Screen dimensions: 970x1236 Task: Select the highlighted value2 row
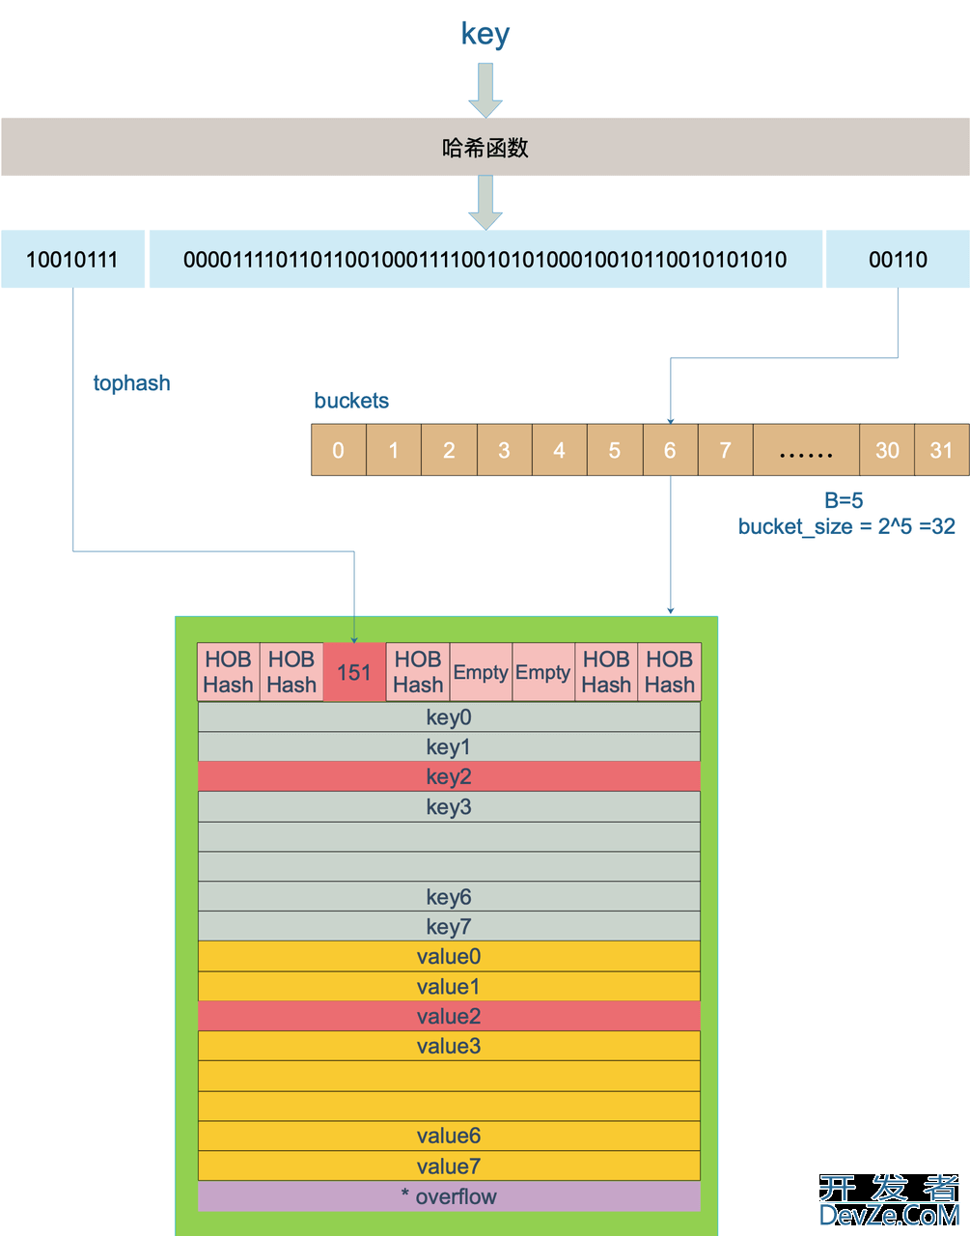click(x=449, y=1017)
